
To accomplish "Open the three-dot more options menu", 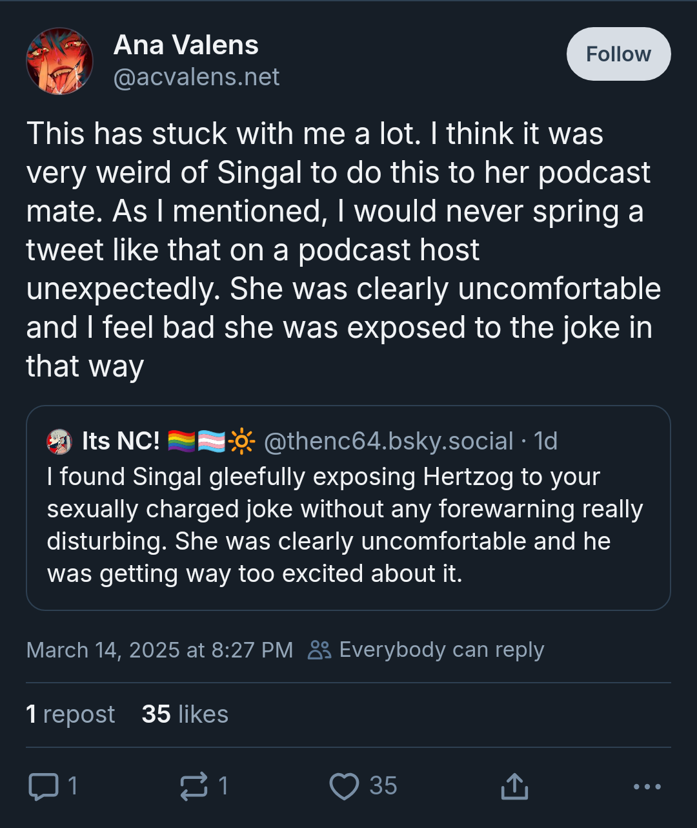I will click(x=647, y=787).
